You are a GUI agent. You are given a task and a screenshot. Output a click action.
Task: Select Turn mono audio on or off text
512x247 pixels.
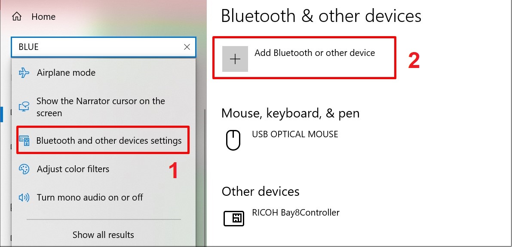click(x=90, y=198)
